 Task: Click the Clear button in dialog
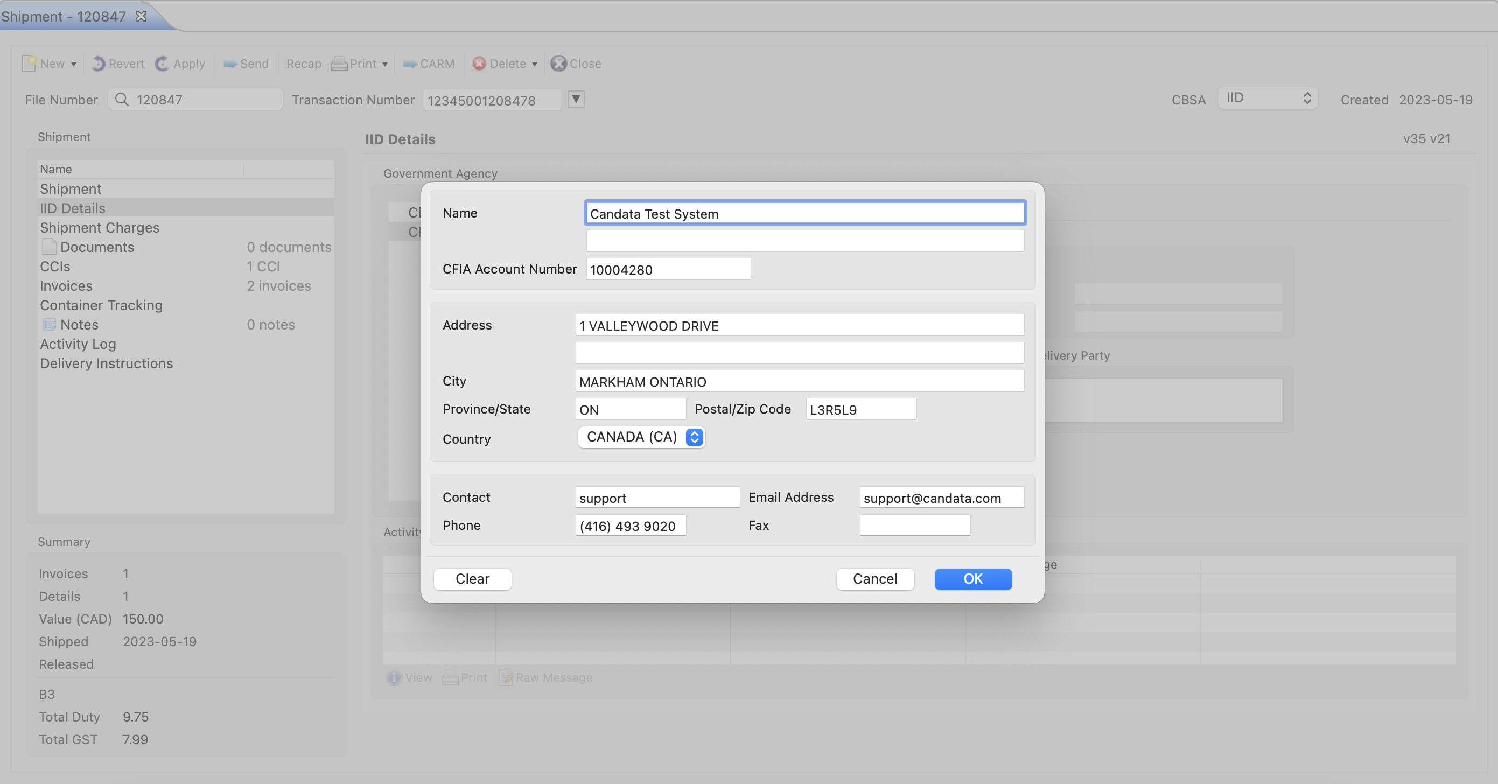click(472, 579)
